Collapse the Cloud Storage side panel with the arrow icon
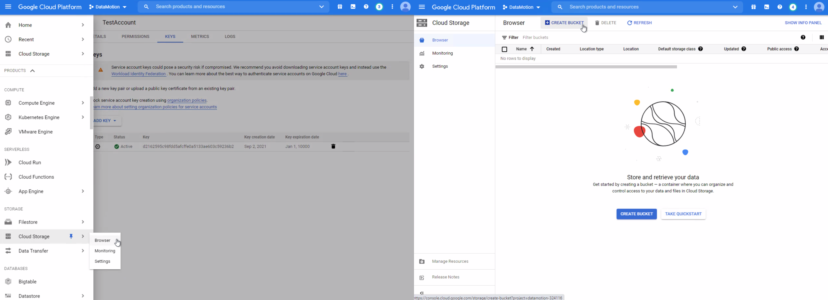The height and width of the screenshot is (300, 828). click(x=422, y=293)
